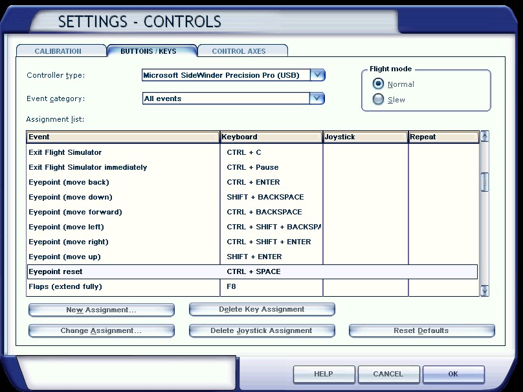Viewport: 523px width, 392px height.
Task: Open the Help dialog
Action: pos(323,374)
